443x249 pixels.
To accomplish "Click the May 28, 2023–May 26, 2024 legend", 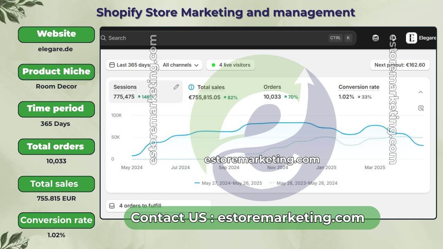I will click(303, 183).
